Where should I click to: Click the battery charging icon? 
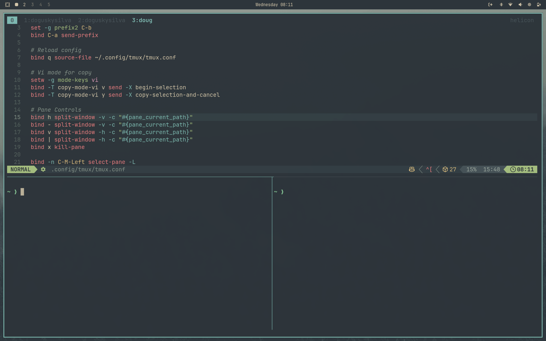point(539,5)
